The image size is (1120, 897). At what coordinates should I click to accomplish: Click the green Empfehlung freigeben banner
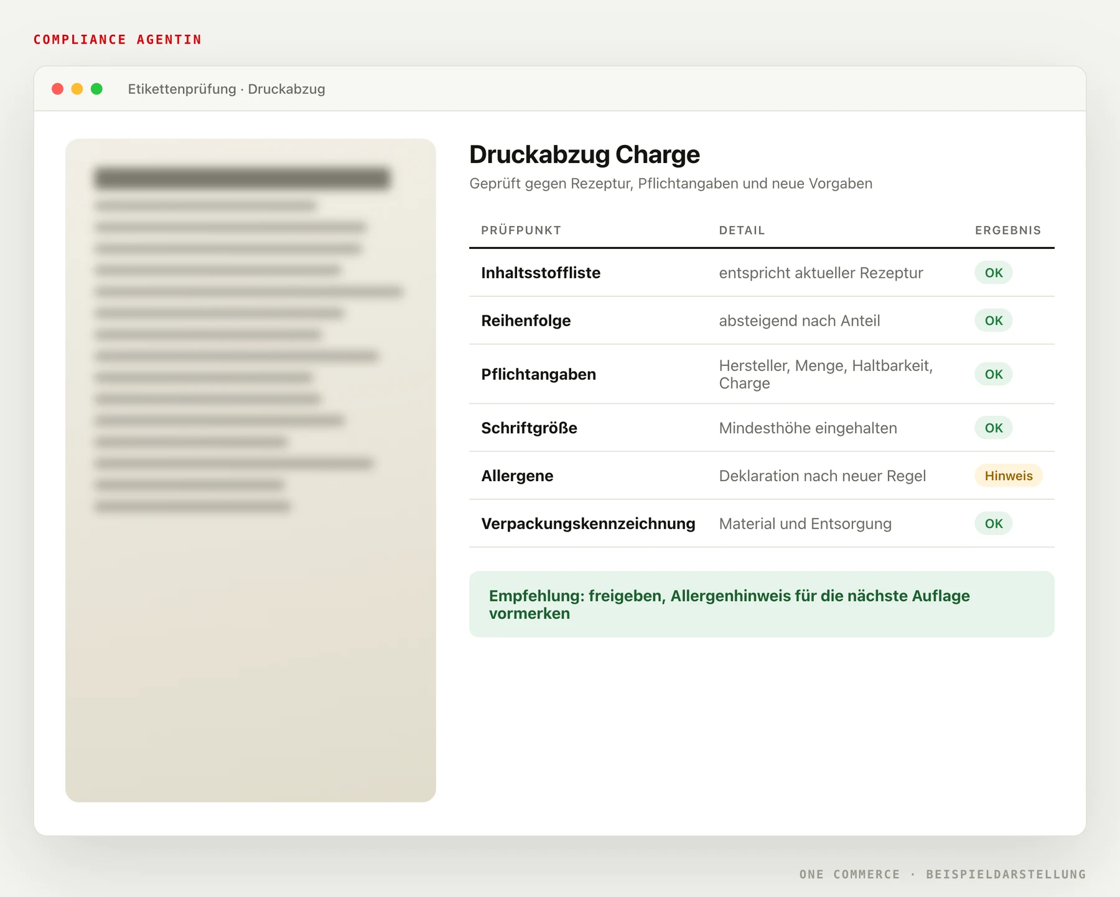point(762,604)
